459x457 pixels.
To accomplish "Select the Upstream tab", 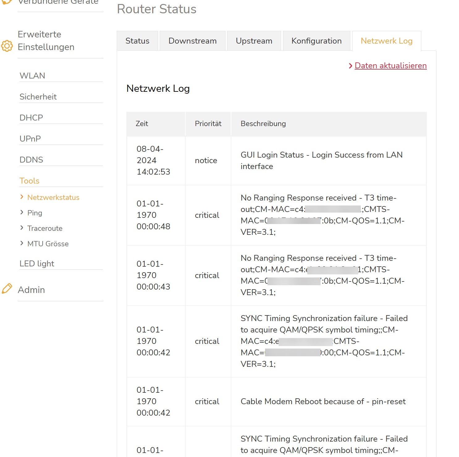I will (254, 41).
